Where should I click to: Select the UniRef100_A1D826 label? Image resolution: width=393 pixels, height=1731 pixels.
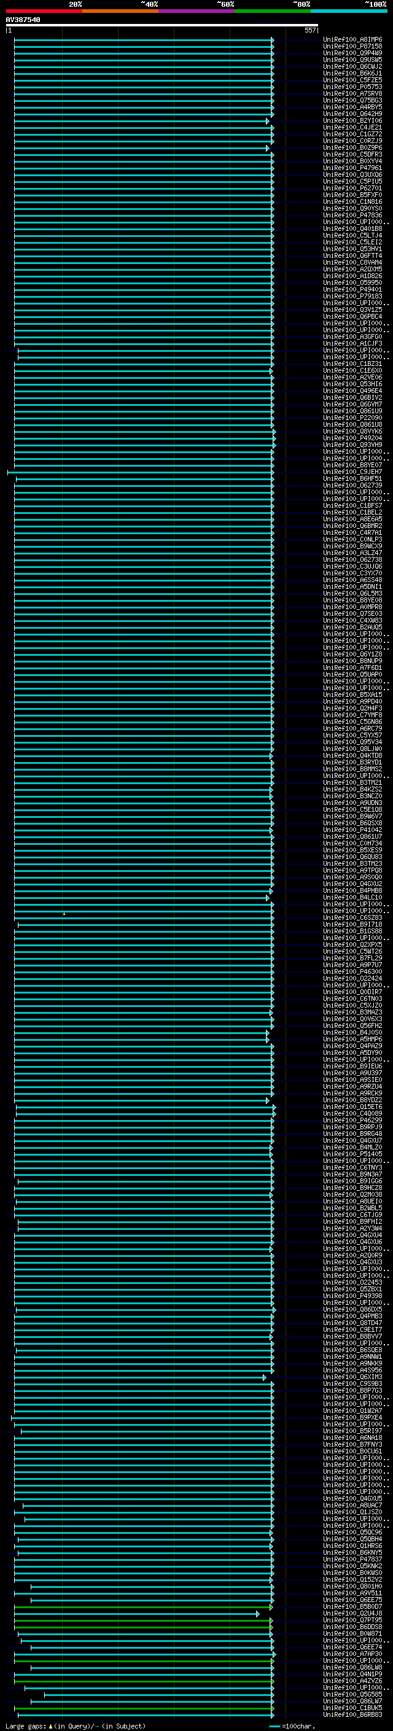(352, 276)
